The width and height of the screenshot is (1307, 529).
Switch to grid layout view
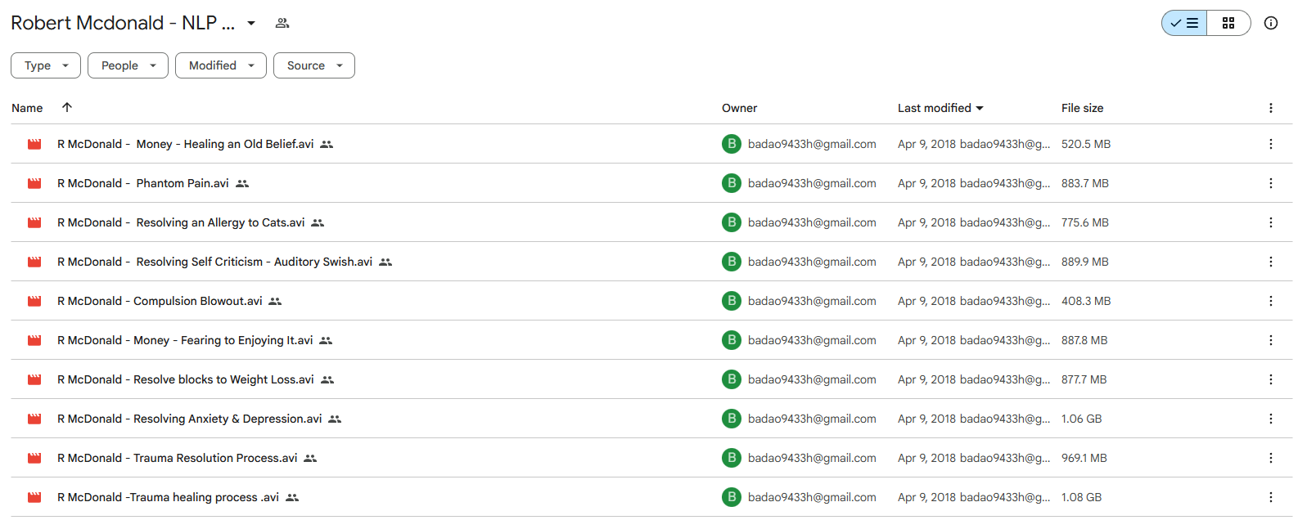(1228, 23)
